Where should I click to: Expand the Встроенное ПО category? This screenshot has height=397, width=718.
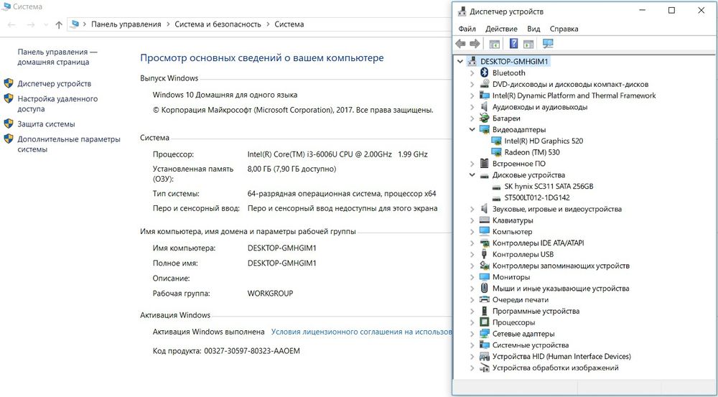click(x=472, y=164)
